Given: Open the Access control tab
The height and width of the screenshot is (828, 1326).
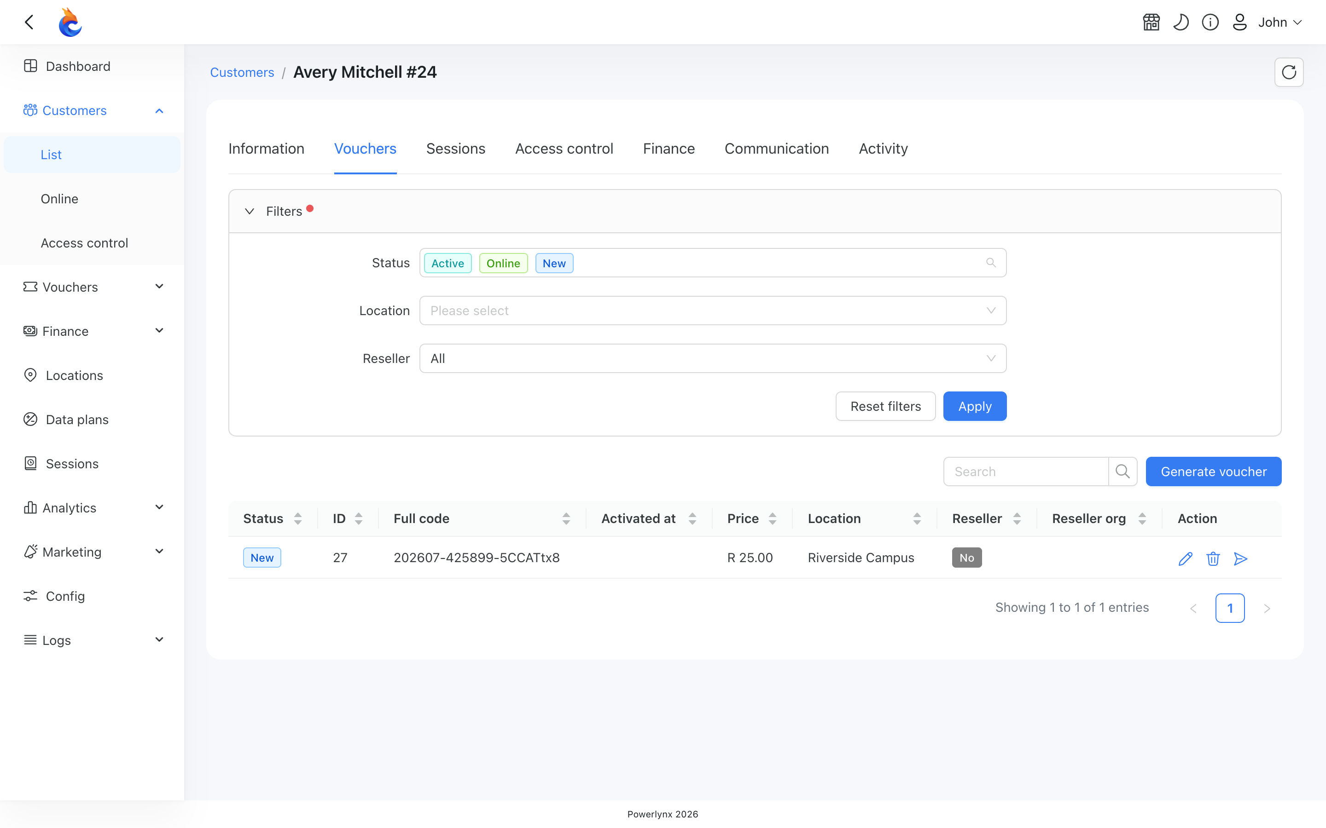Looking at the screenshot, I should [564, 149].
